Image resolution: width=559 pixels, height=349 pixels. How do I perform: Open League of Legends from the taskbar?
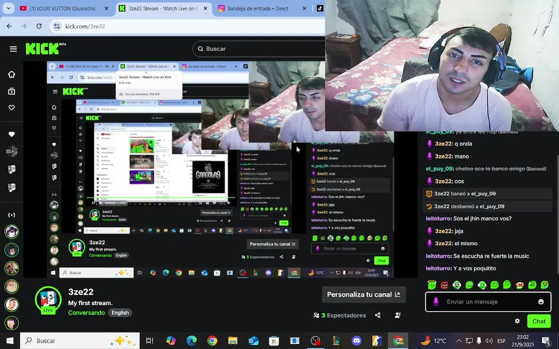tap(336, 340)
